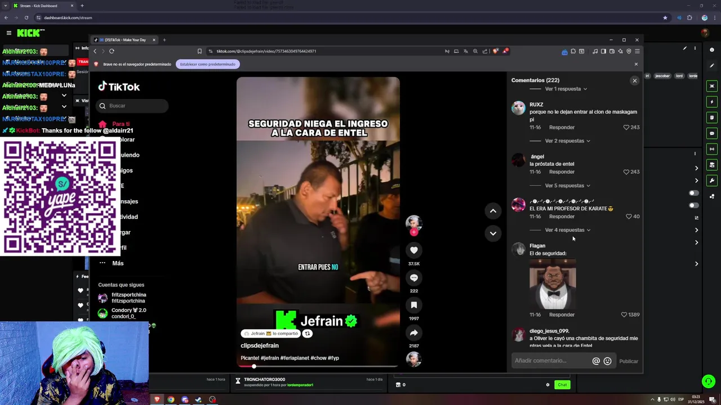Screen dimensions: 721x405
Task: Click the Kick sidebar chat bubble icon
Action: 712,133
